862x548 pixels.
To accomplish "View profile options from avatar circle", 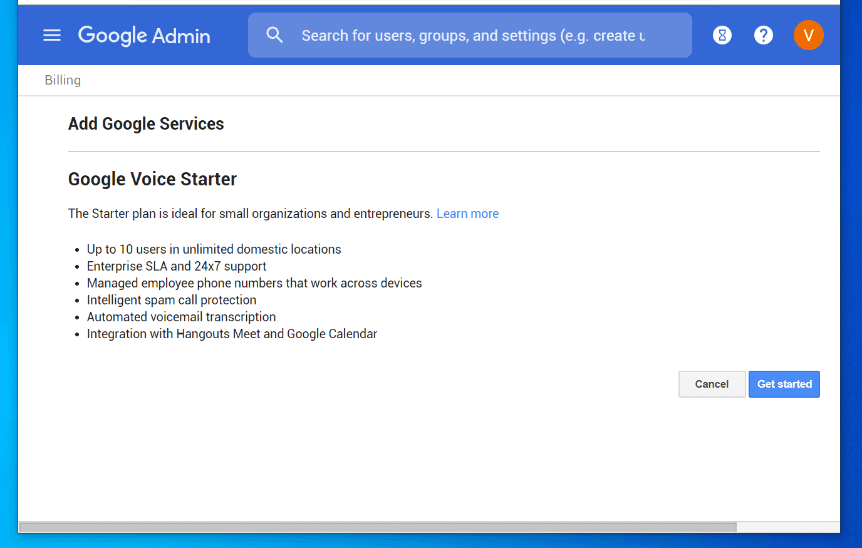I will pyautogui.click(x=809, y=35).
